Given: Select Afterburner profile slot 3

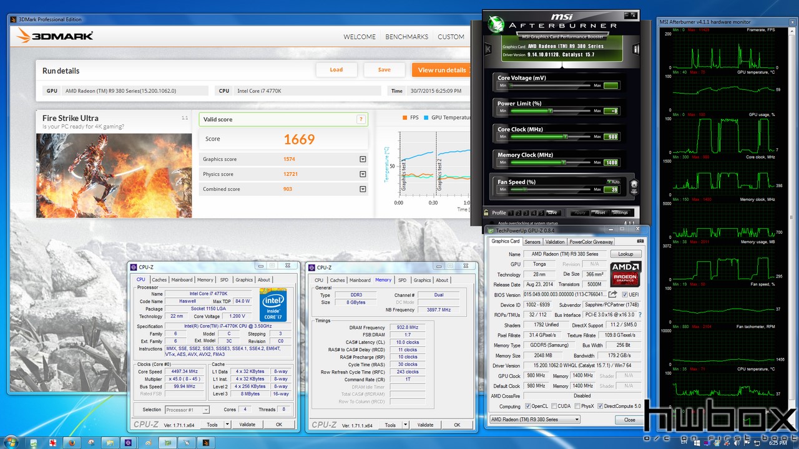Looking at the screenshot, I should coord(526,213).
